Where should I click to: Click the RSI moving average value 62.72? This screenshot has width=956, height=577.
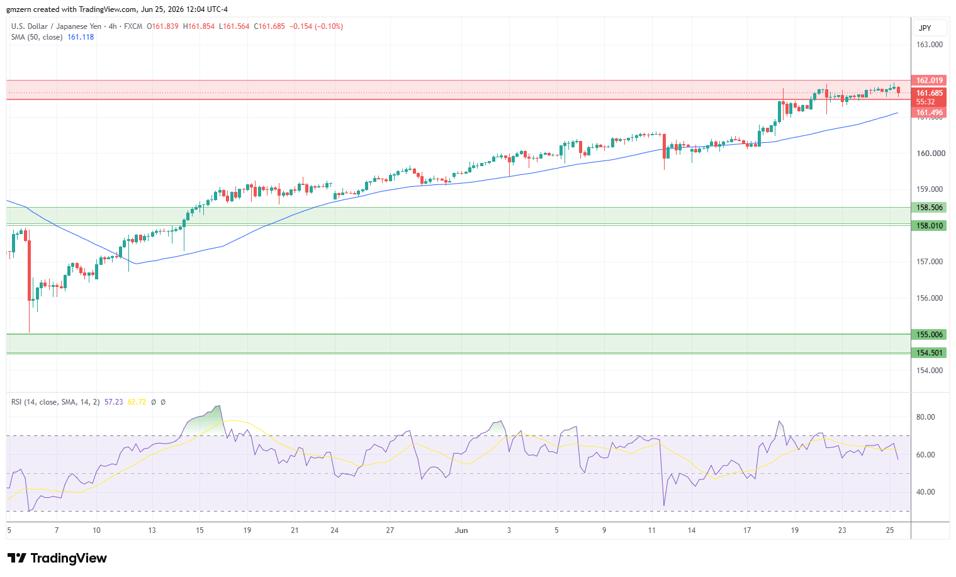[137, 402]
